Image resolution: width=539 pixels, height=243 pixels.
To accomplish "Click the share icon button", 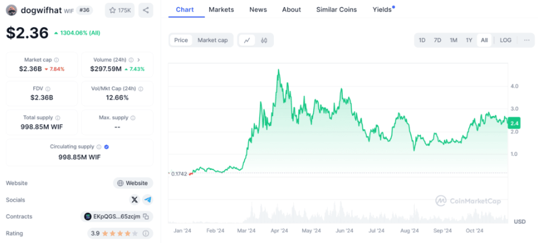I will click(145, 10).
